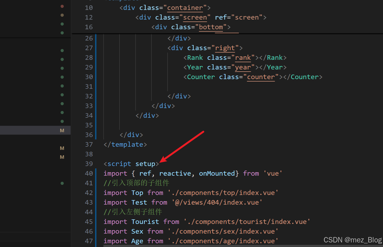Place cursor in class value "year"
383x247 pixels.
243,67
